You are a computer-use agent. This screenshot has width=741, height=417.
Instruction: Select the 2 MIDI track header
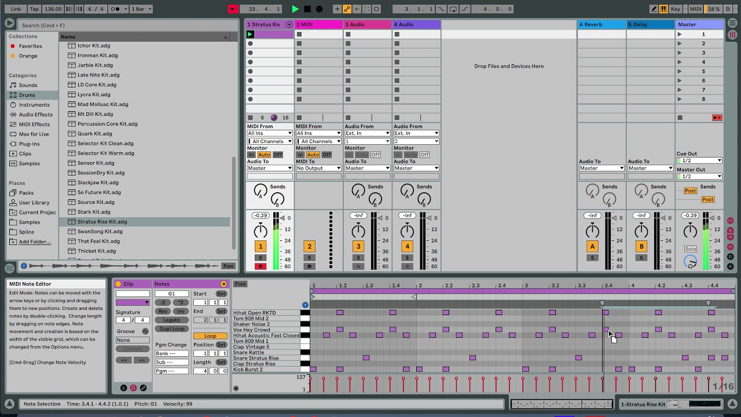click(x=318, y=24)
